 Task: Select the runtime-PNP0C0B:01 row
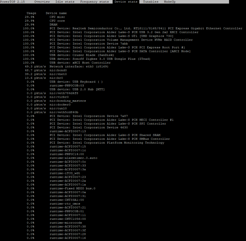point(55,211)
